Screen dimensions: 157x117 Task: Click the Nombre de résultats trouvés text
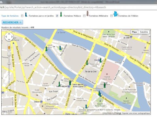(18, 27)
